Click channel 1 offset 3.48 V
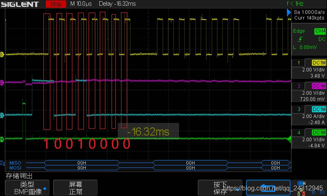 [318, 76]
